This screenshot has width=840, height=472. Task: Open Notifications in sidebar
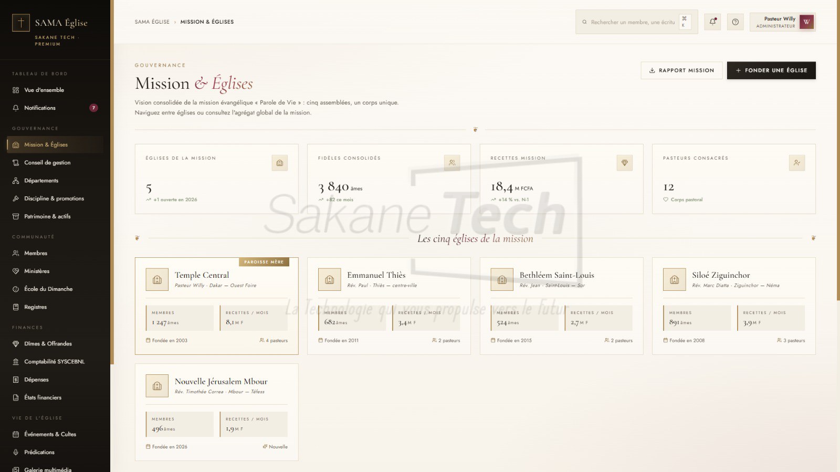55,108
